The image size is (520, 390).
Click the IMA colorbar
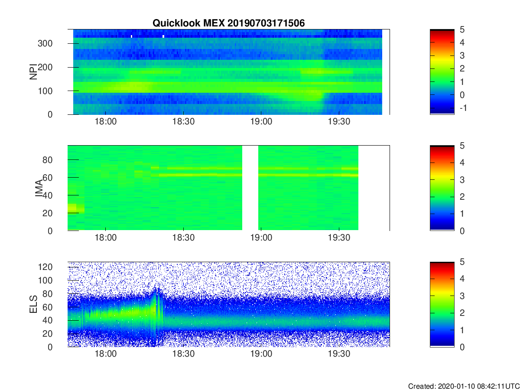pos(442,188)
